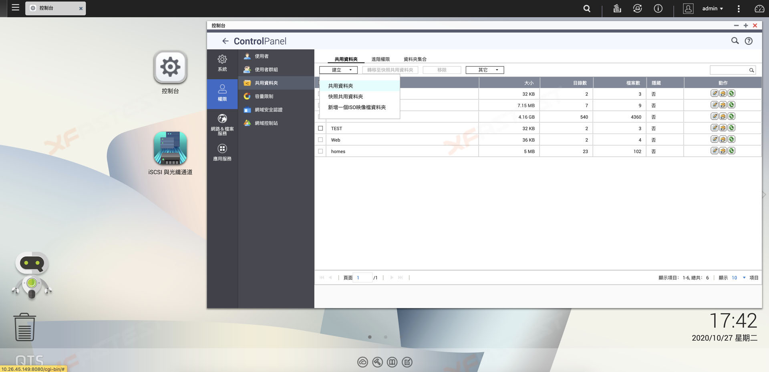Click ControlPanel search magnifier icon
Viewport: 769px width, 372px height.
point(735,41)
